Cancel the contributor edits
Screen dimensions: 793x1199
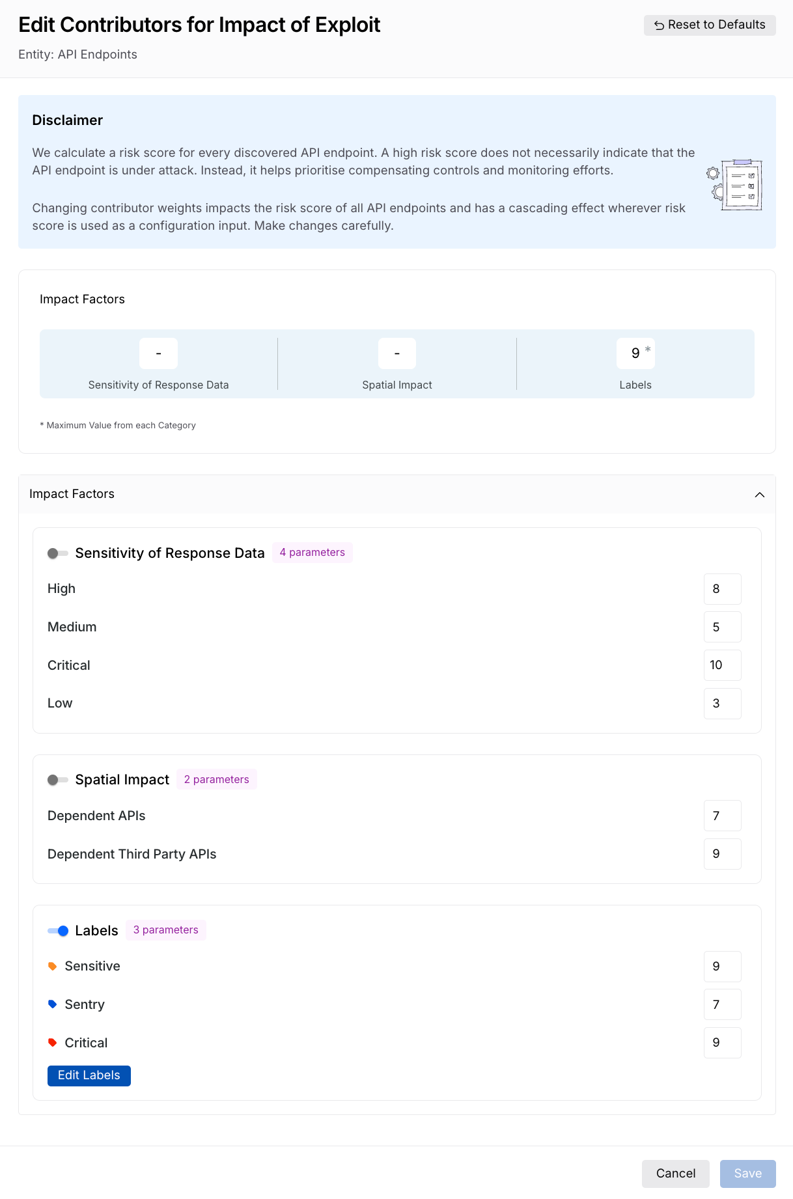676,1174
